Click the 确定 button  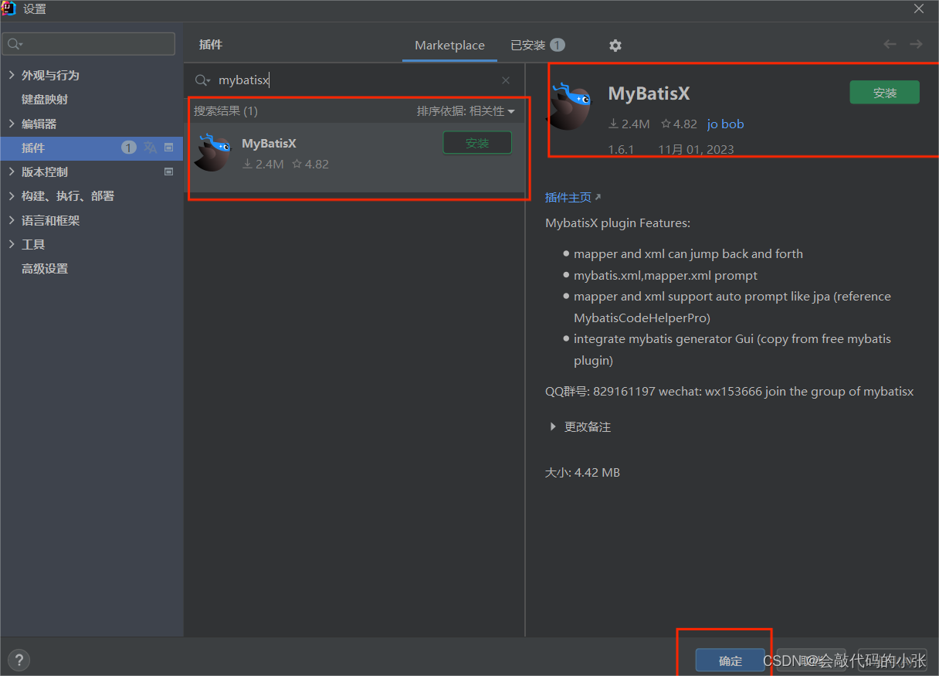pos(731,661)
